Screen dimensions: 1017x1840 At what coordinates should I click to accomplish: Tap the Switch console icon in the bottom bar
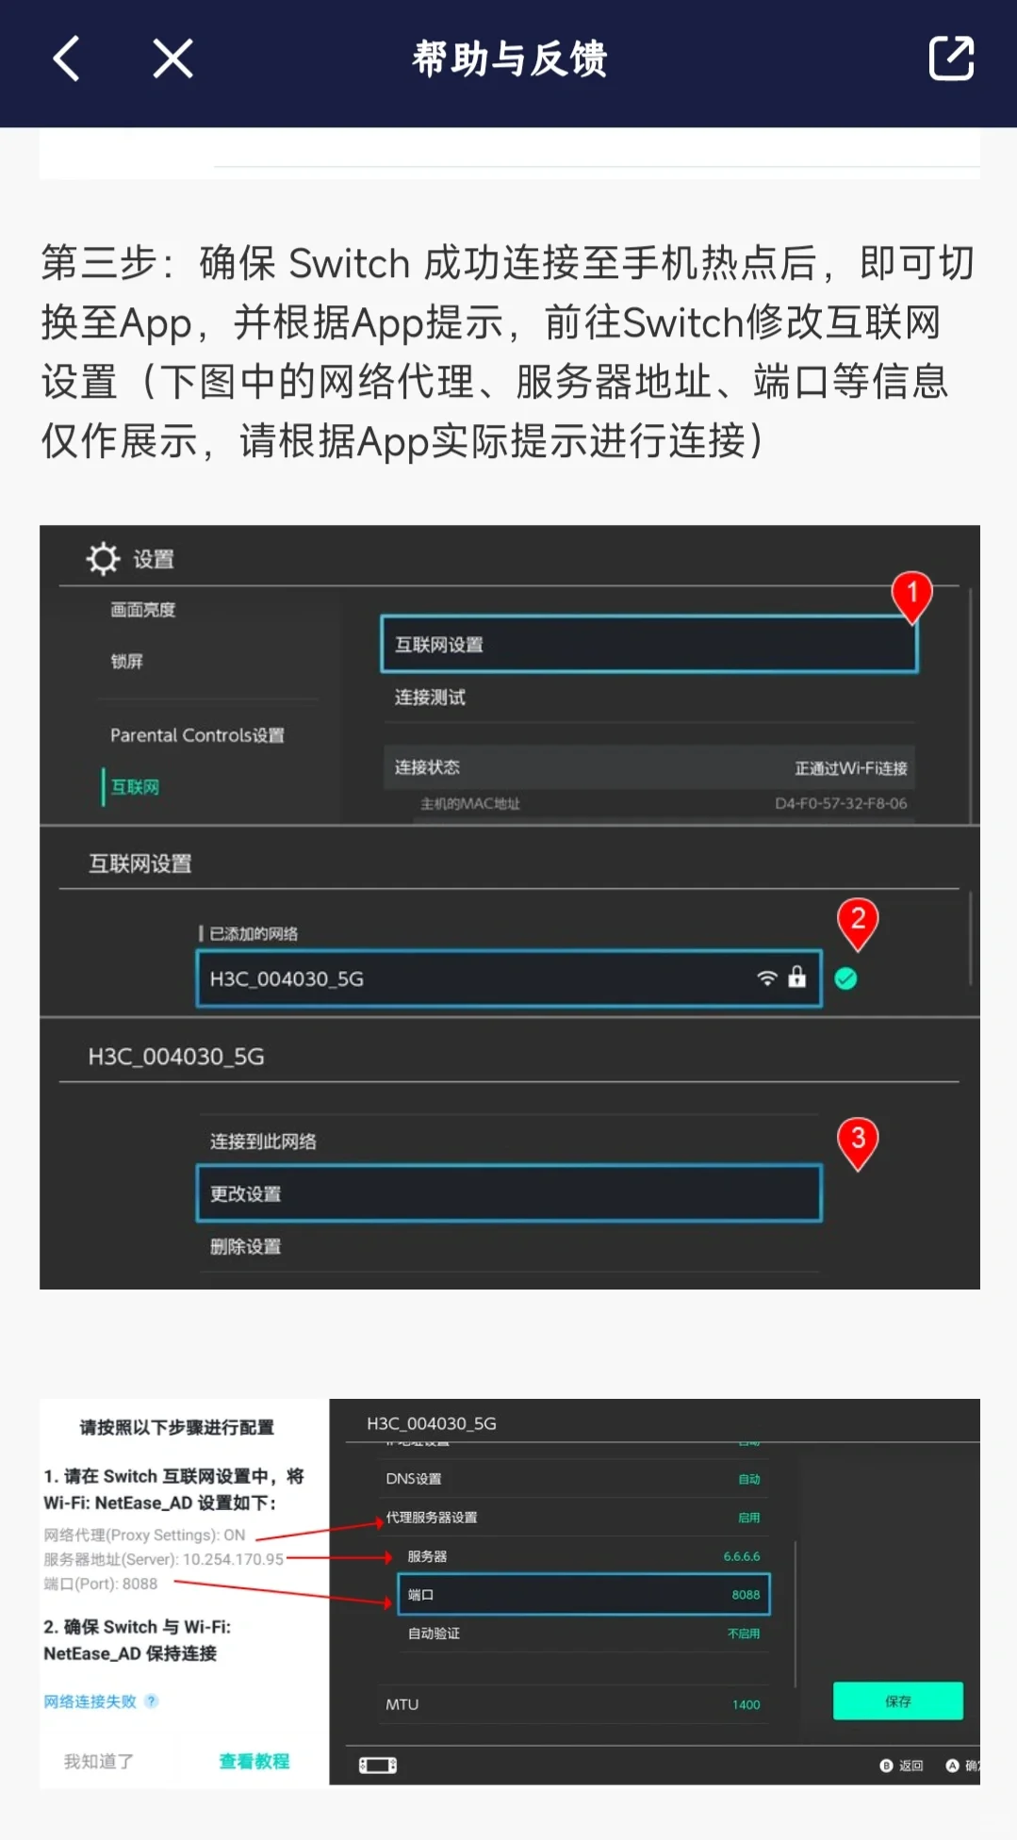point(378,1765)
